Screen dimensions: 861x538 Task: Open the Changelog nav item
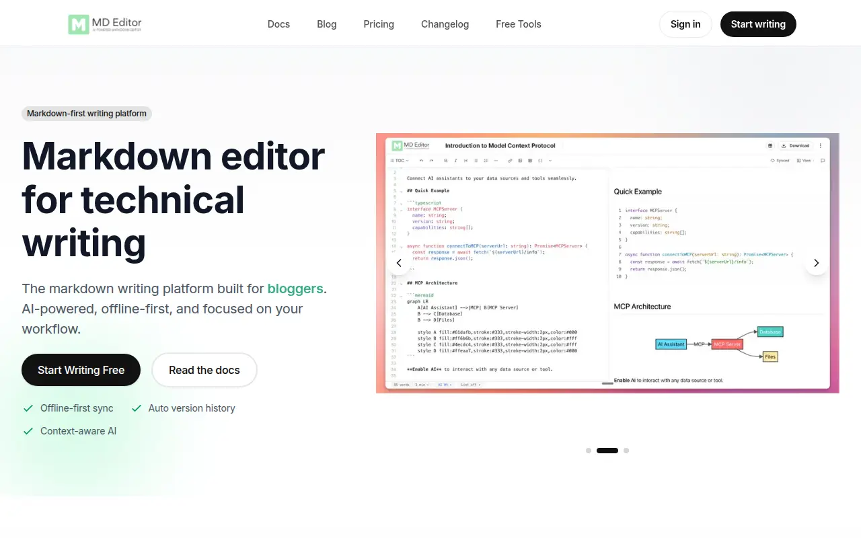445,24
